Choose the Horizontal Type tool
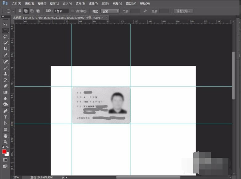 pyautogui.click(x=5, y=117)
